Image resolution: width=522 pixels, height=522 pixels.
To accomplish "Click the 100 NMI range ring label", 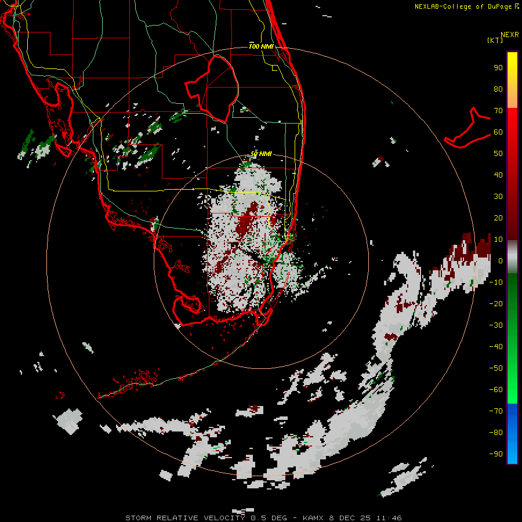I will point(261,46).
